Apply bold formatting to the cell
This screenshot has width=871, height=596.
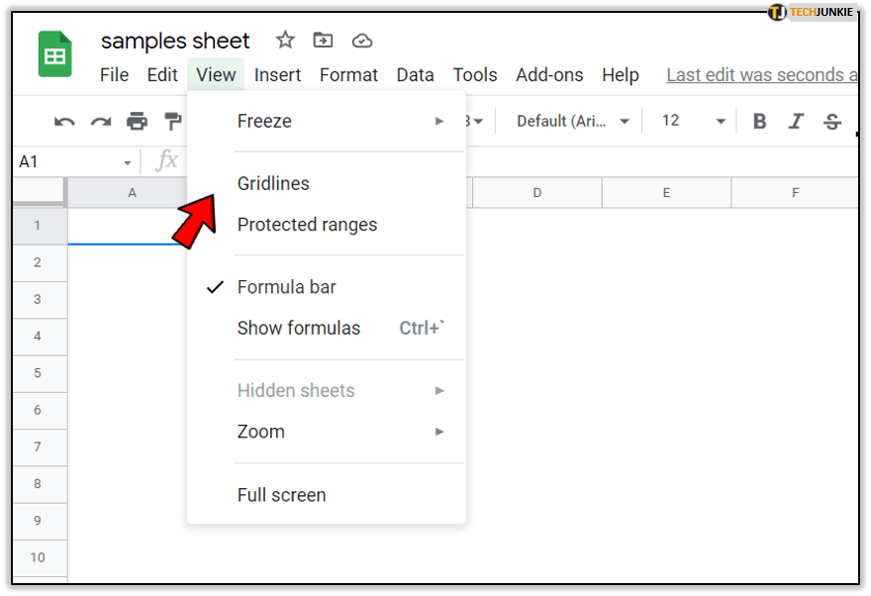(759, 122)
